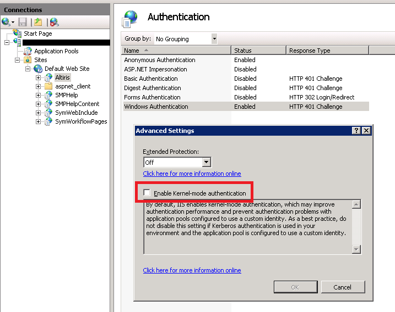395x312 pixels.
Task: Click Enabled status of Anonymous Authentication
Action: point(245,60)
